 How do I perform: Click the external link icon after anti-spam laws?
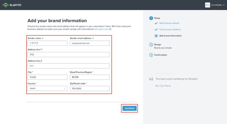110,29
